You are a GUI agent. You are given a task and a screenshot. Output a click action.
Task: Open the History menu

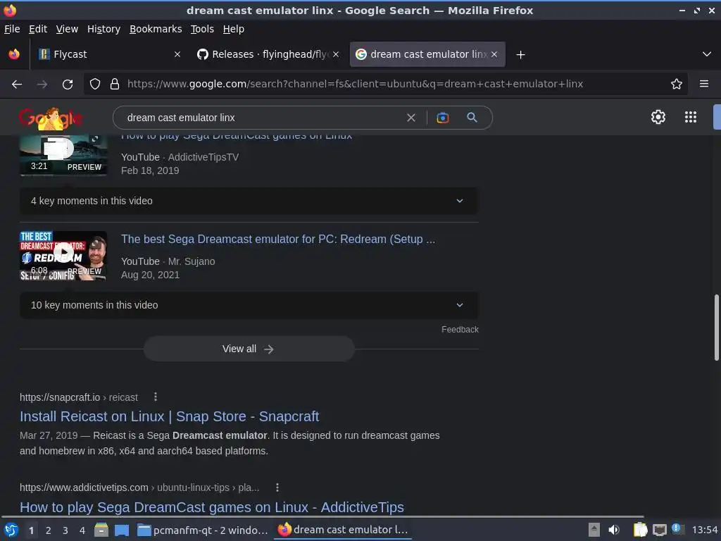pyautogui.click(x=104, y=29)
